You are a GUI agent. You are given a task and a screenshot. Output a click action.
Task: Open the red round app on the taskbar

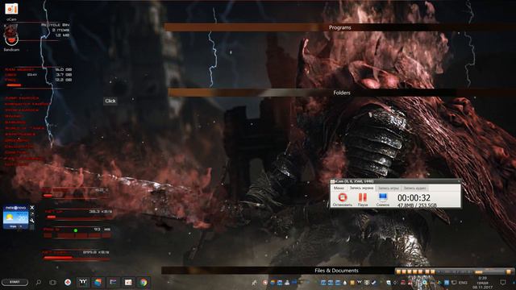[68, 282]
